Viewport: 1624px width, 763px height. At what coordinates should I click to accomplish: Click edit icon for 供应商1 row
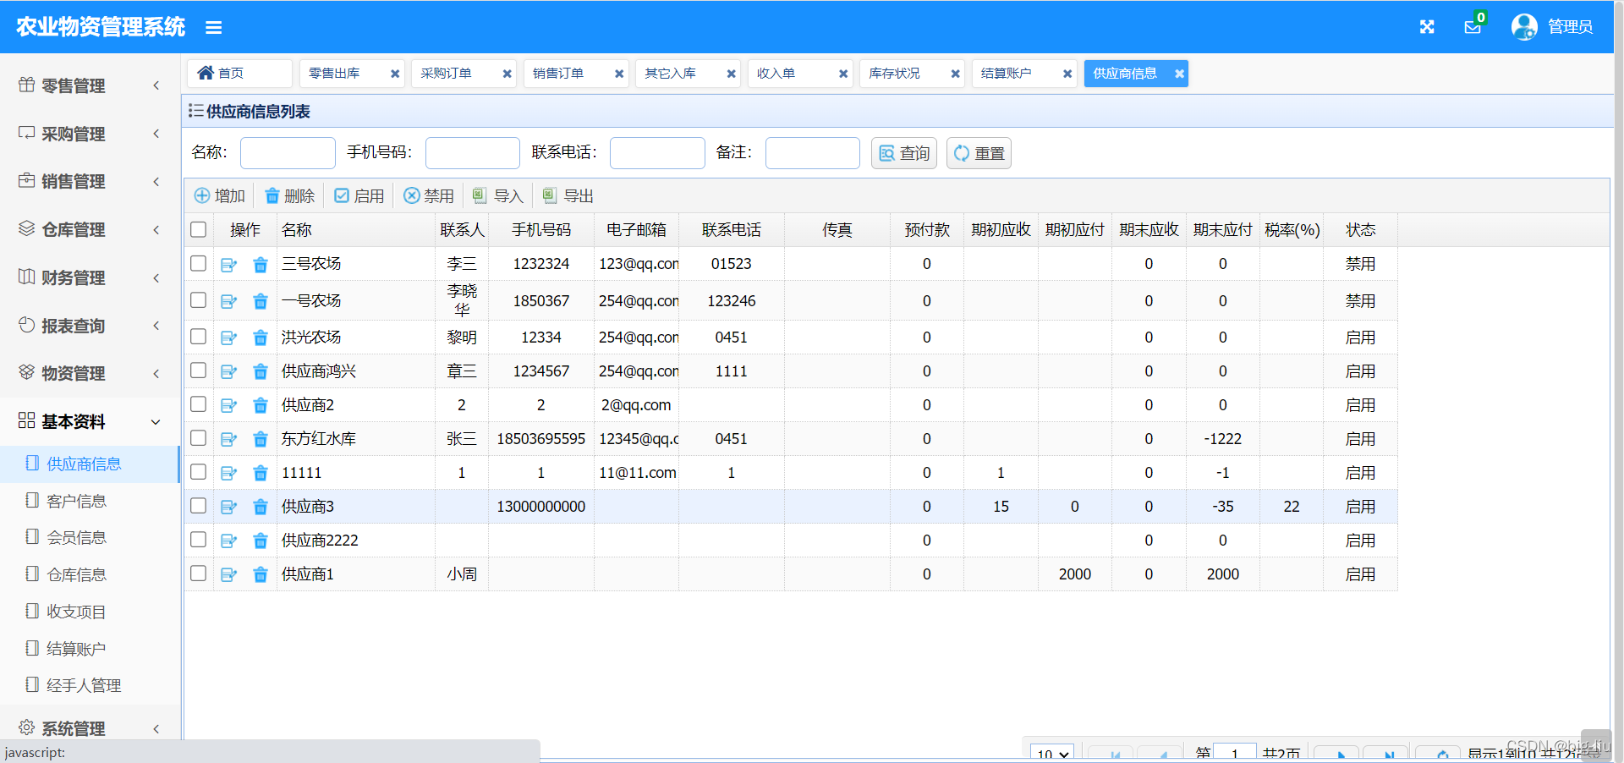228,574
